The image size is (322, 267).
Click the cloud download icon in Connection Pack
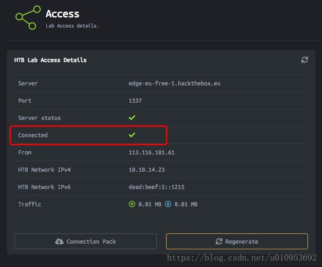tap(59, 241)
